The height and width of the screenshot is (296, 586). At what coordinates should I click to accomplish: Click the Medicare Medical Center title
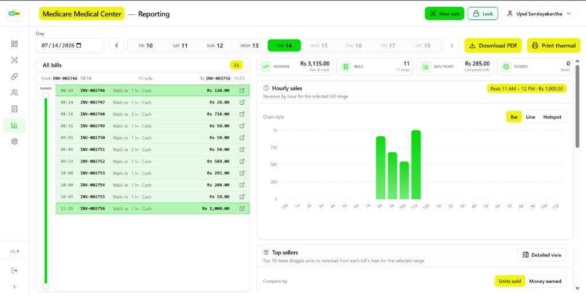82,14
